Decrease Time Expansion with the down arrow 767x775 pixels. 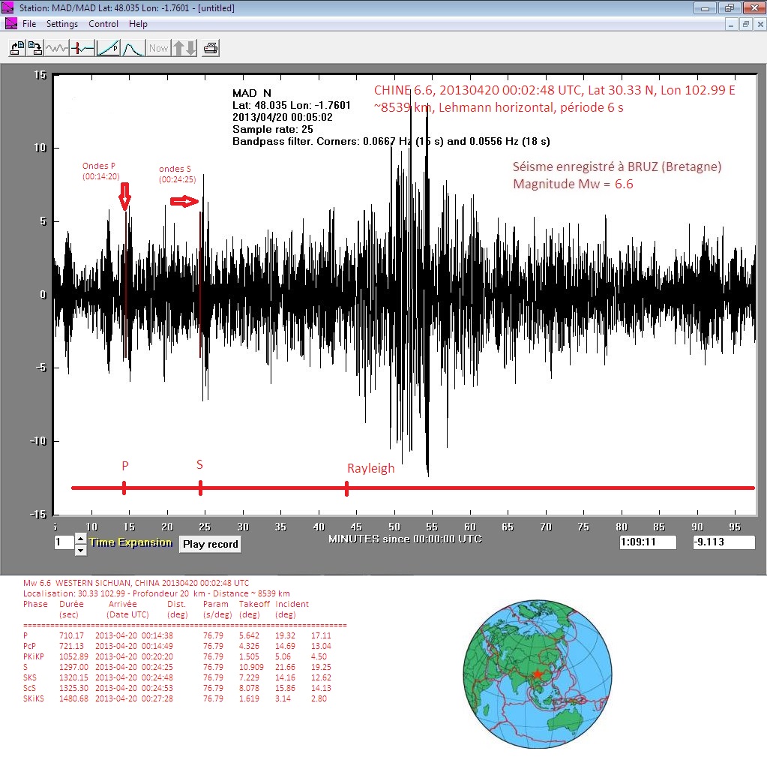[x=81, y=550]
